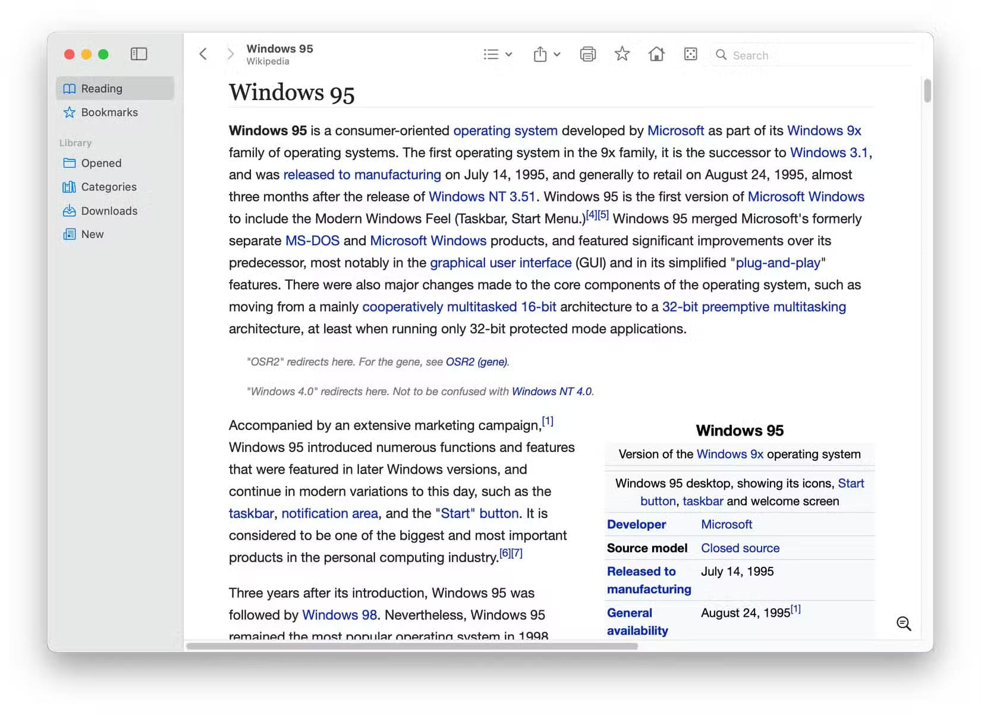Viewport: 981px width, 715px height.
Task: Select Reading in the sidebar
Action: click(115, 88)
